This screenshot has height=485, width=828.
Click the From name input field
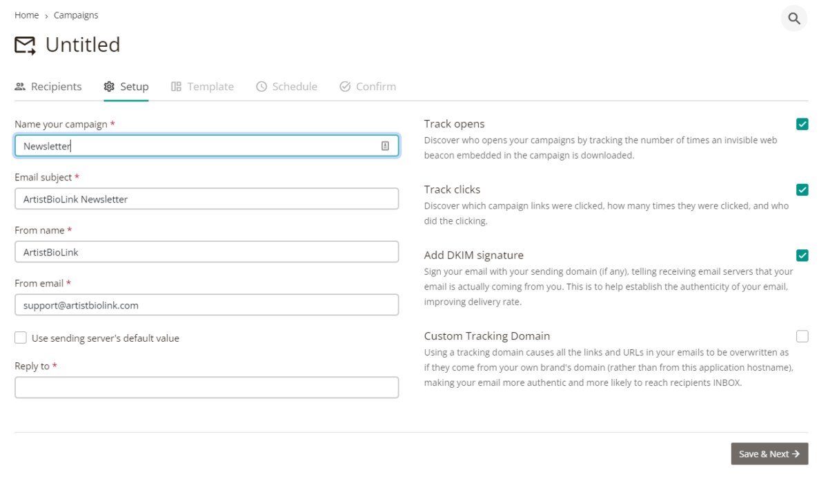click(x=206, y=252)
